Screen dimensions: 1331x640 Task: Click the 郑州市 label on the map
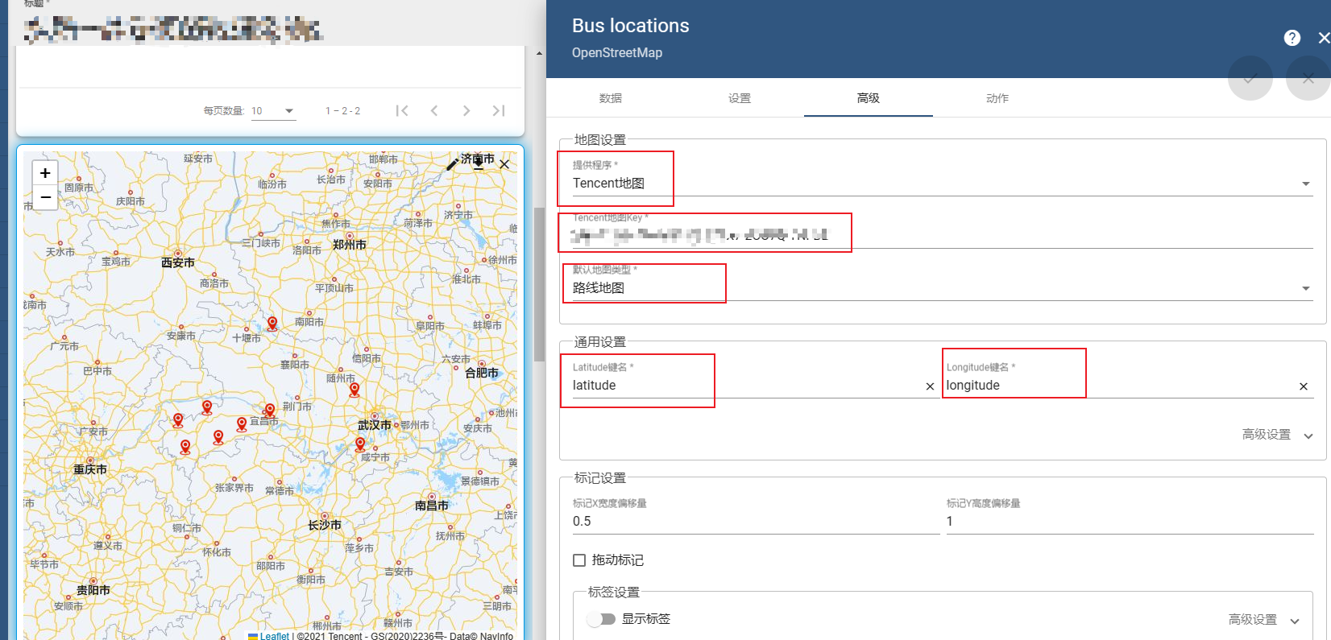[x=349, y=244]
